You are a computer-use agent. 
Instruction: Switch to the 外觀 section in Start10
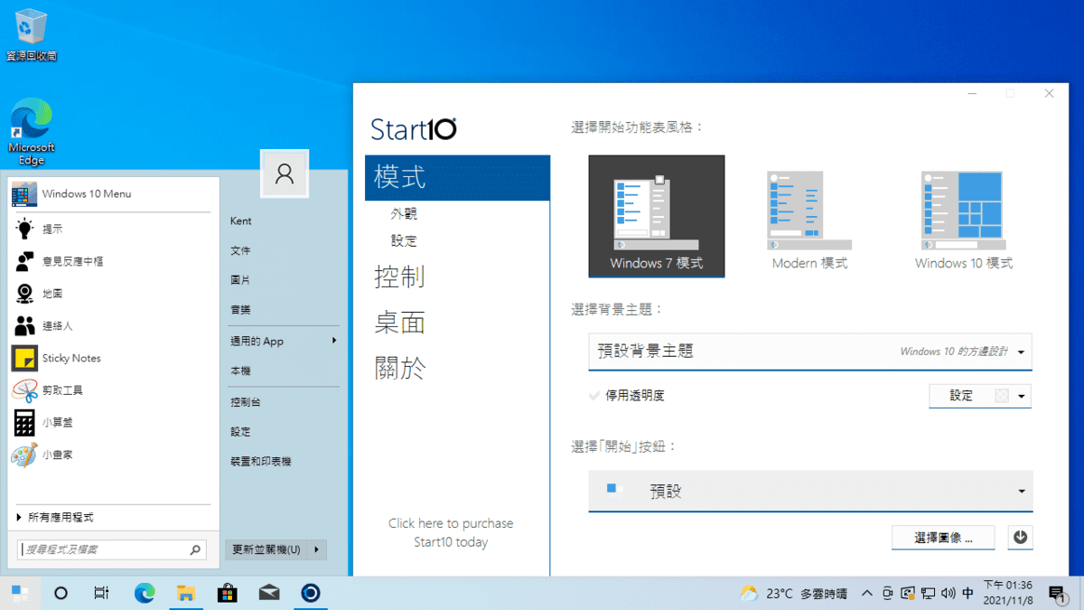coord(402,213)
